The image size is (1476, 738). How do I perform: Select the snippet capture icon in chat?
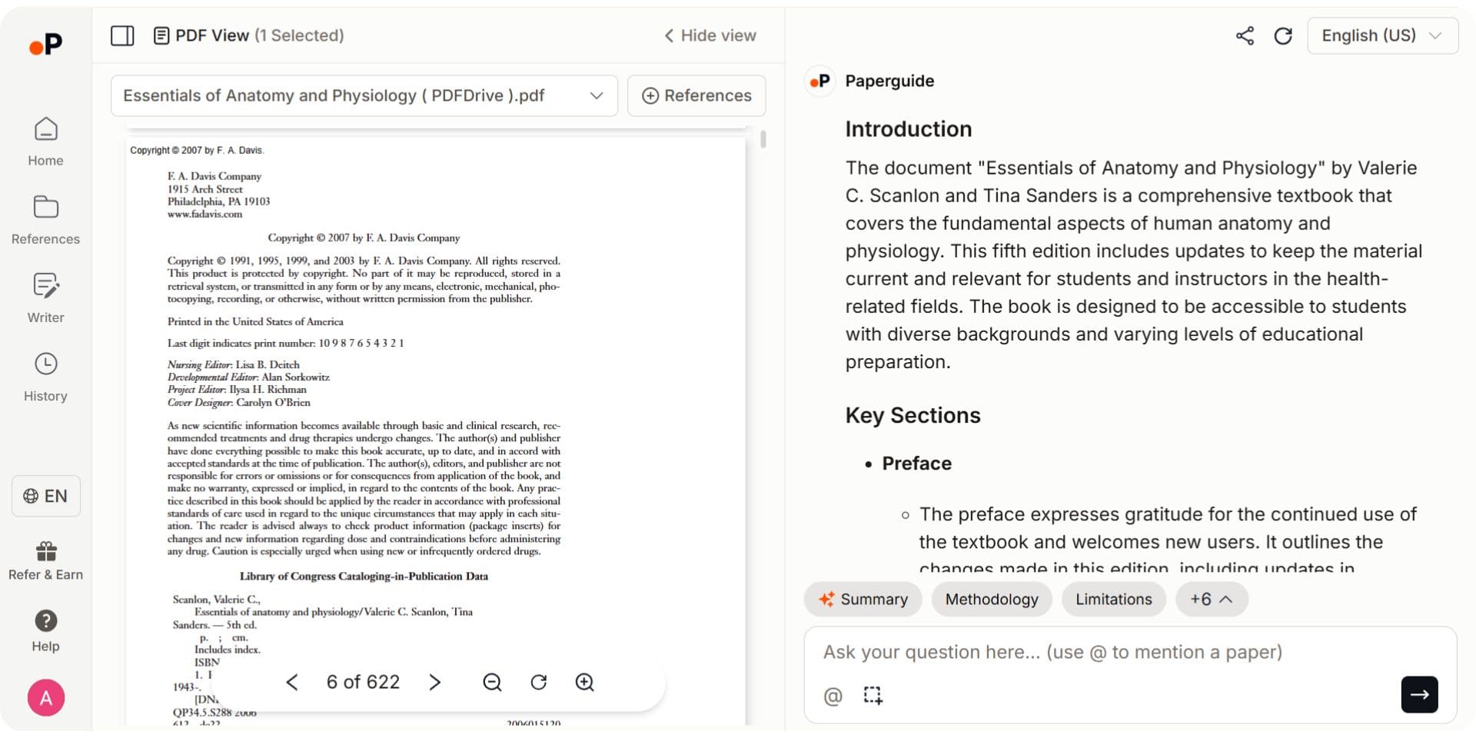click(873, 695)
